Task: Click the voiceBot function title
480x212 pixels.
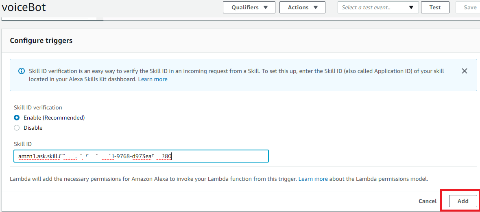Action: [x=24, y=7]
